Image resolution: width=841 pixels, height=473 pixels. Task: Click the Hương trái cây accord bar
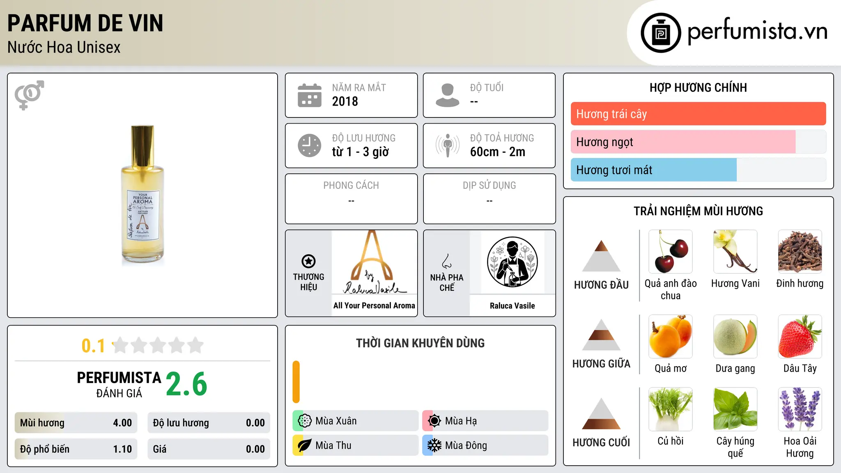coord(698,114)
